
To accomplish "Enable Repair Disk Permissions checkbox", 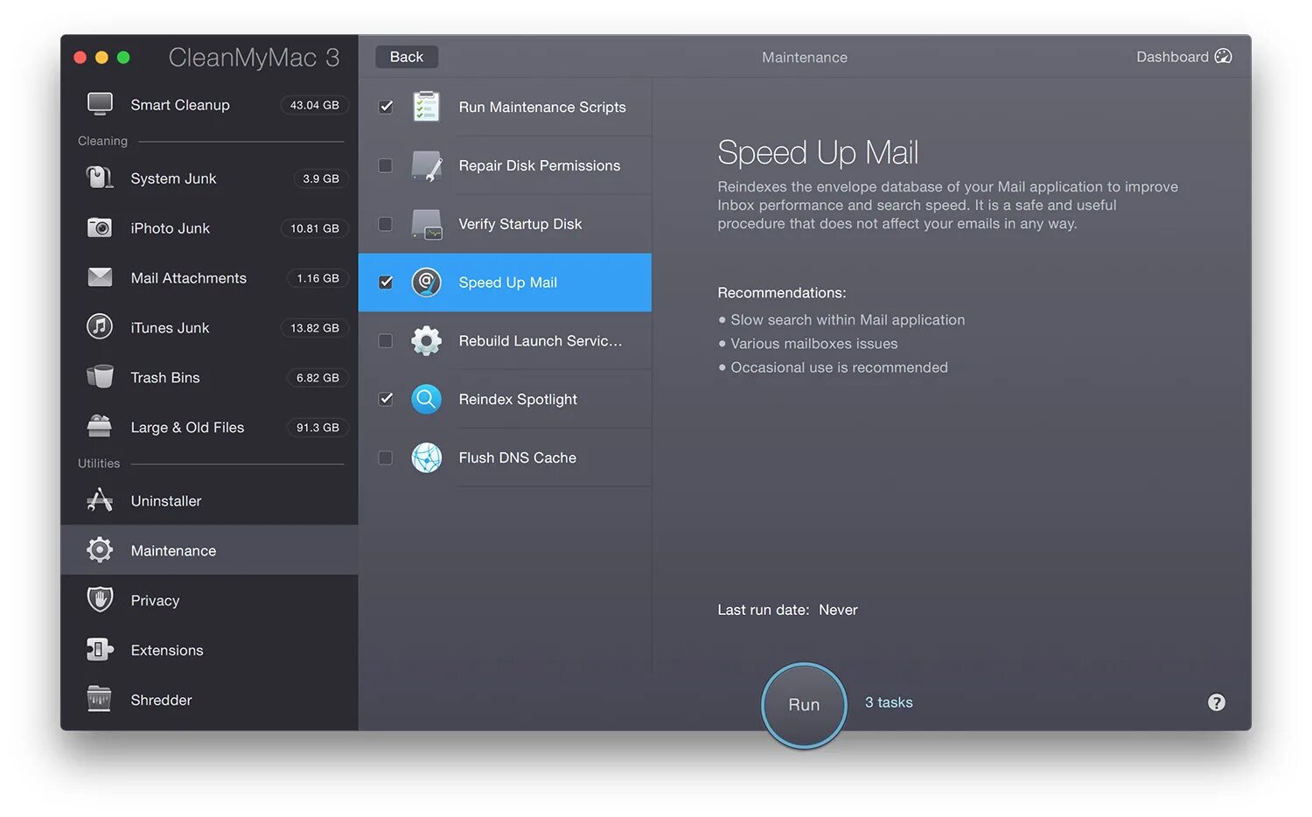I will pos(386,165).
